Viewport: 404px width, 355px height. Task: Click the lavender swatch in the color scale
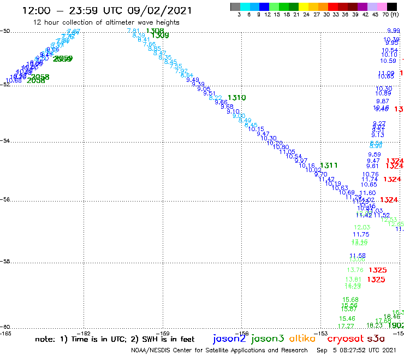(x=372, y=7)
